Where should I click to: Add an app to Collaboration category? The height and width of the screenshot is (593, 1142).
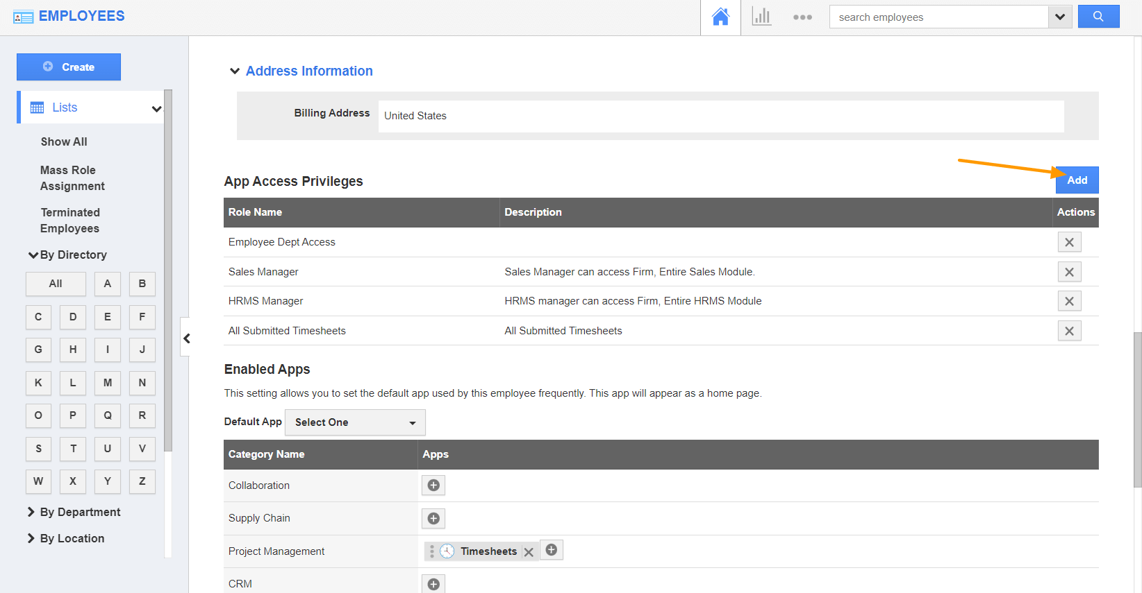coord(433,485)
